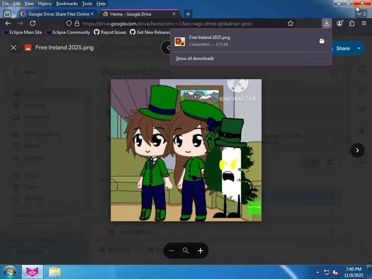List all tabs dropdown
The width and height of the screenshot is (372, 279).
[x=361, y=14]
